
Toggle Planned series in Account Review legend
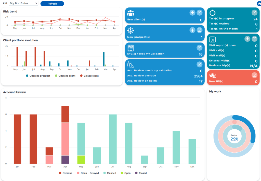coord(110,173)
